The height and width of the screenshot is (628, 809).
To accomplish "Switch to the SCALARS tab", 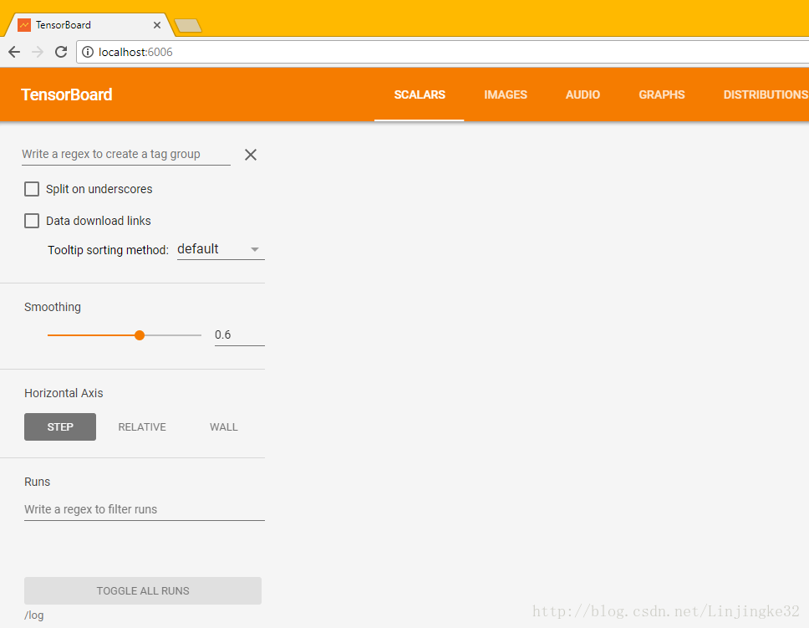I will coord(420,94).
